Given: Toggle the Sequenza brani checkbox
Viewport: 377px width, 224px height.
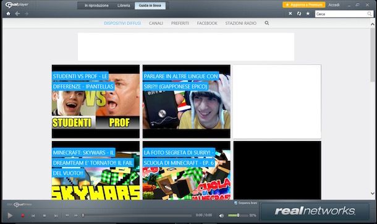Looking at the screenshot, I should [235, 203].
